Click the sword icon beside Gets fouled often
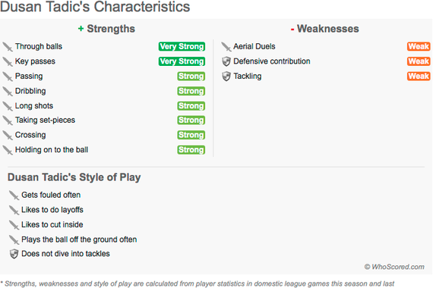 [x=14, y=196]
